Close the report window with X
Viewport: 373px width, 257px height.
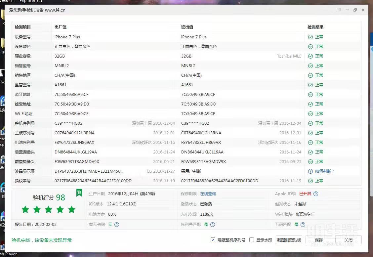pyautogui.click(x=363, y=10)
